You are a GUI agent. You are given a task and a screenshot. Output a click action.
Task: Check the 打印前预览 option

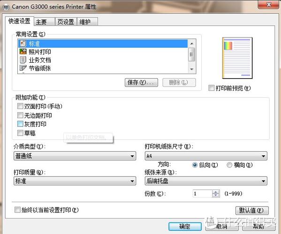coord(211,88)
